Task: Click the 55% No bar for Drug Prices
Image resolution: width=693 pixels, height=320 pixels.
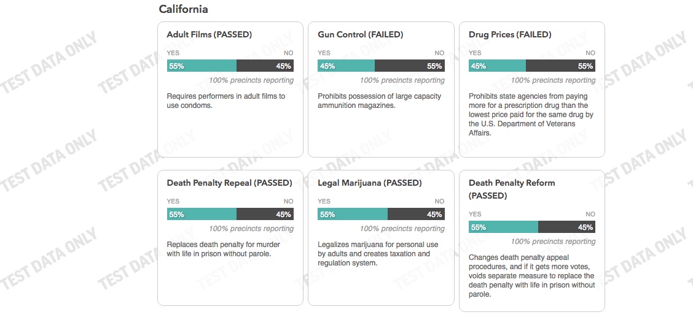Action: coord(560,66)
